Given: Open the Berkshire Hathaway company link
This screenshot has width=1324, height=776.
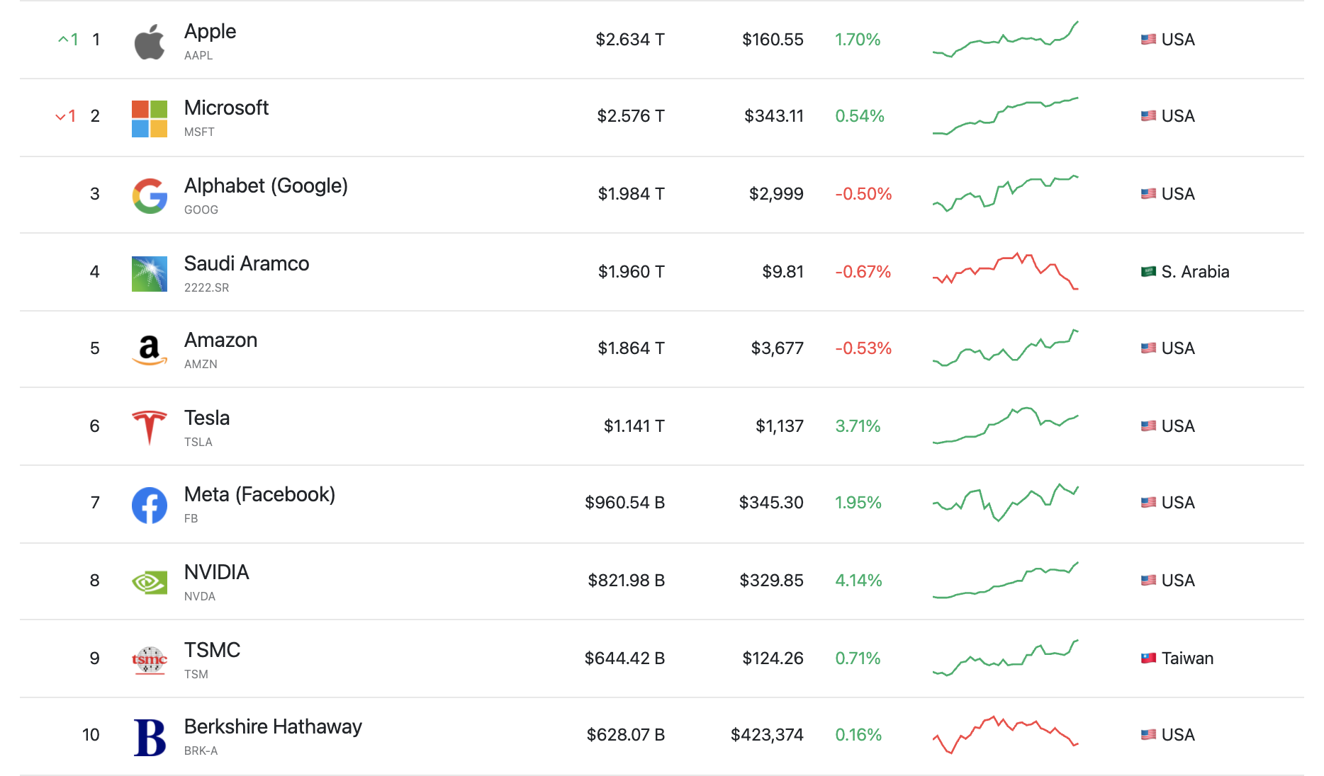Looking at the screenshot, I should [x=273, y=726].
